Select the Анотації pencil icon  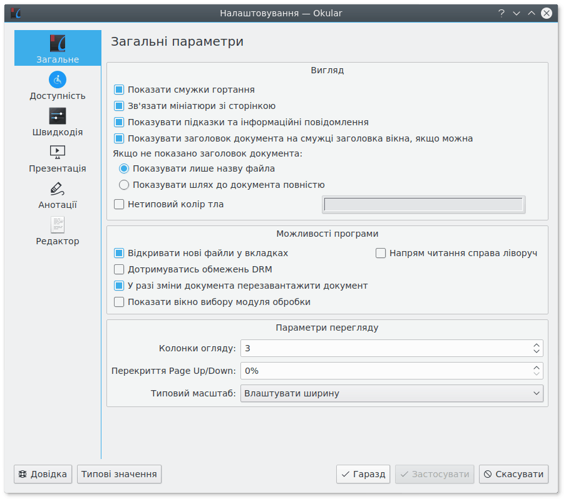coord(58,189)
